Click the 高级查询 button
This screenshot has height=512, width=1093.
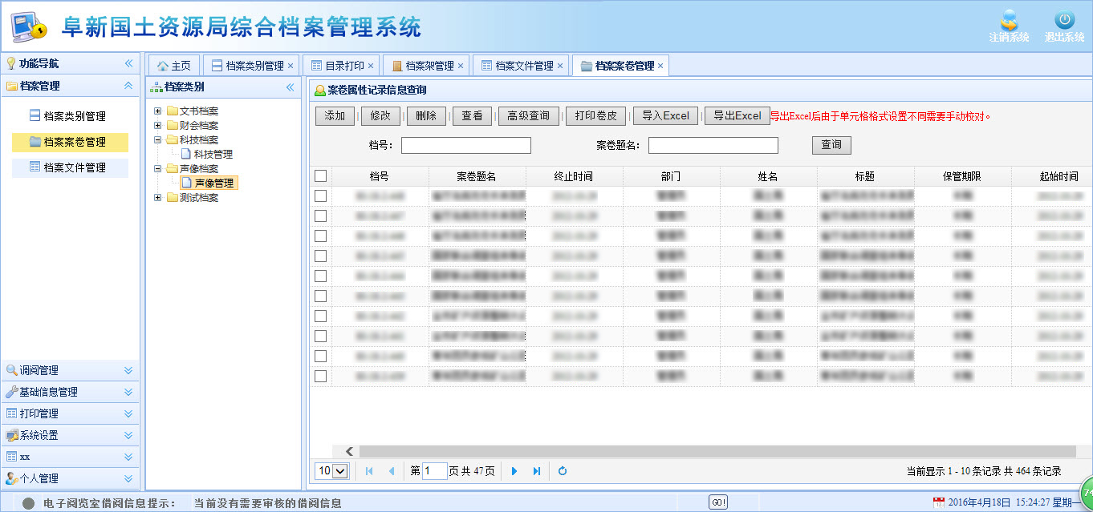click(x=528, y=116)
